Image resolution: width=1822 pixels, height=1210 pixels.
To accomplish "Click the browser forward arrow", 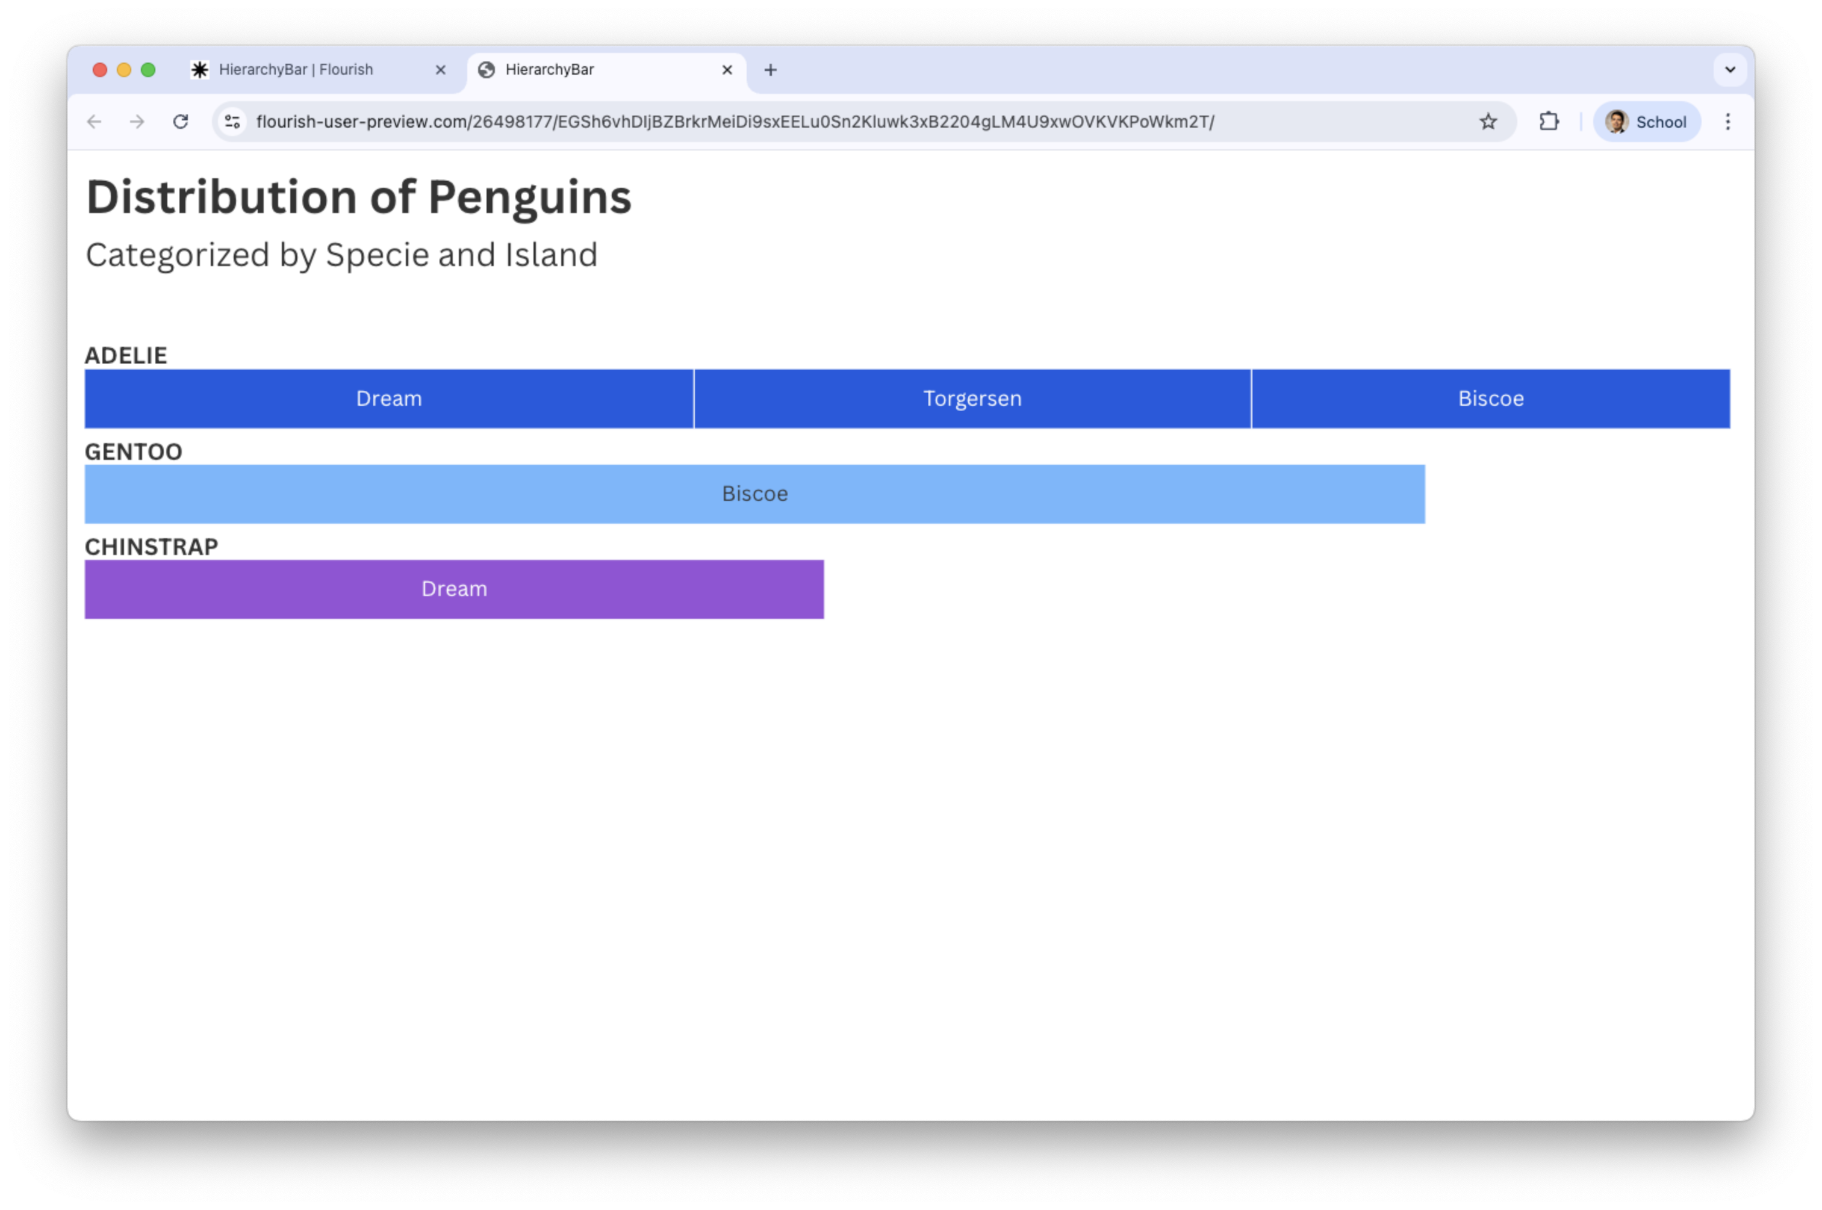I will [137, 122].
